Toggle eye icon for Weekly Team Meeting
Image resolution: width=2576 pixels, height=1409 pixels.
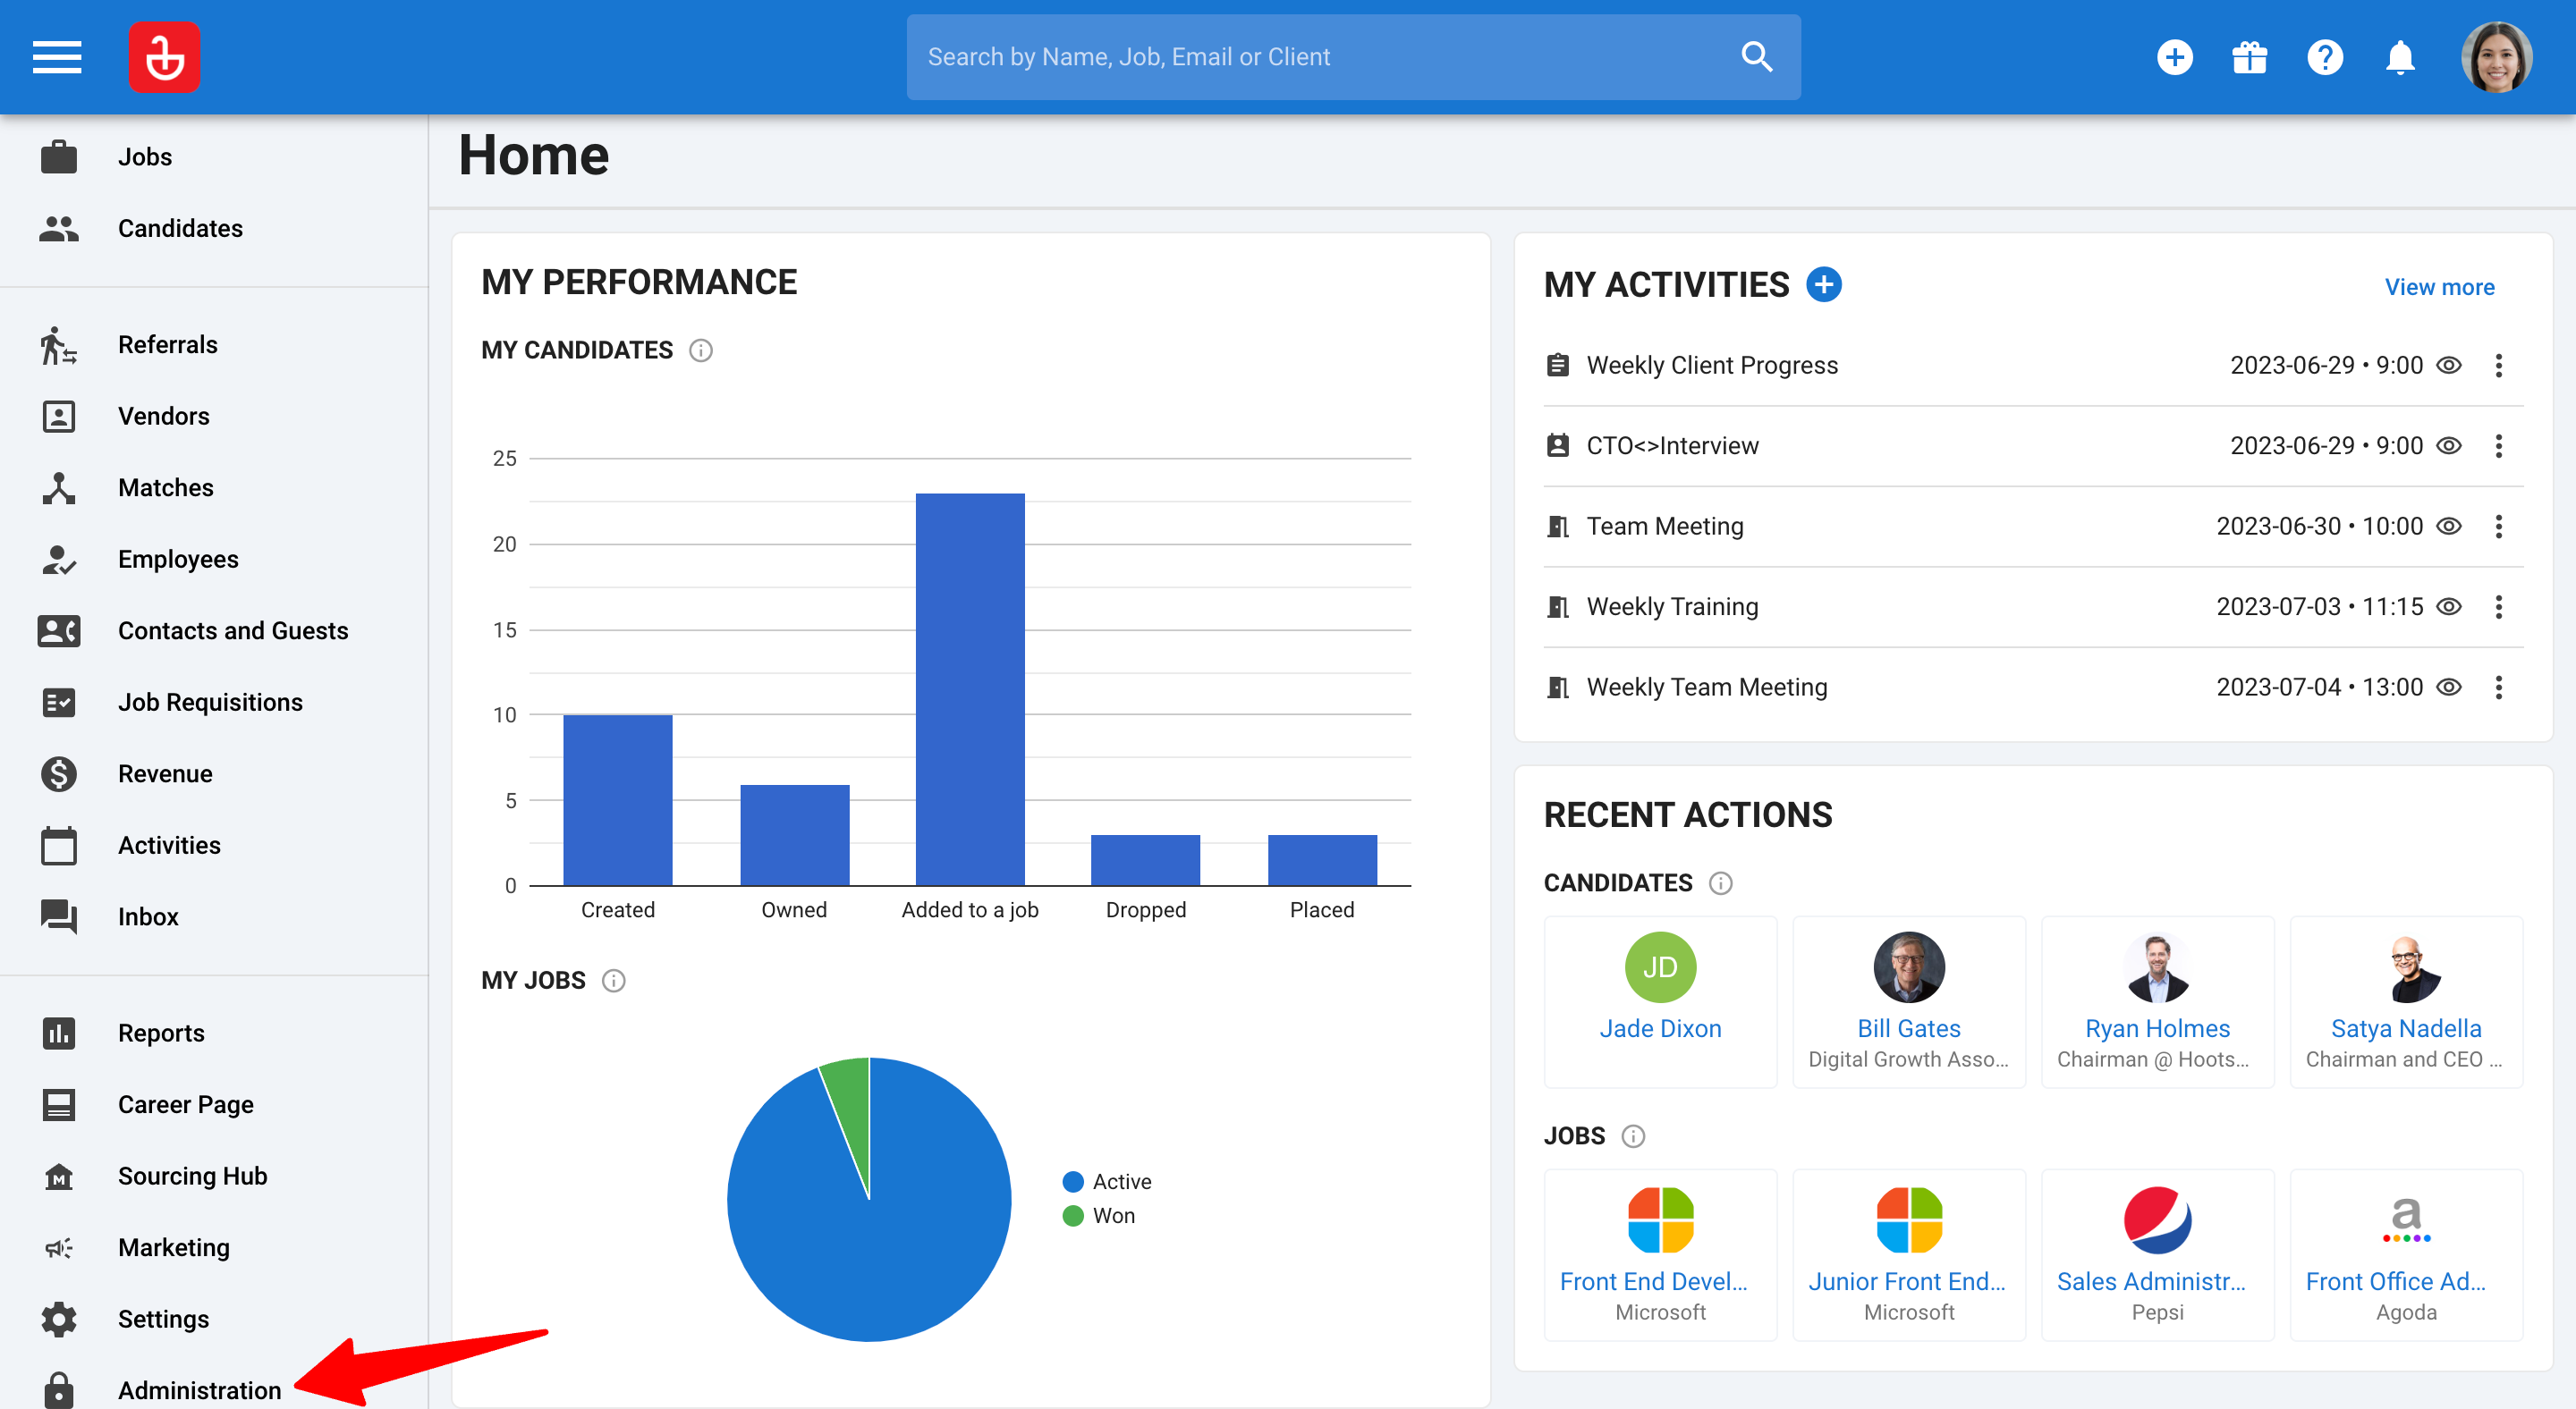point(2448,688)
